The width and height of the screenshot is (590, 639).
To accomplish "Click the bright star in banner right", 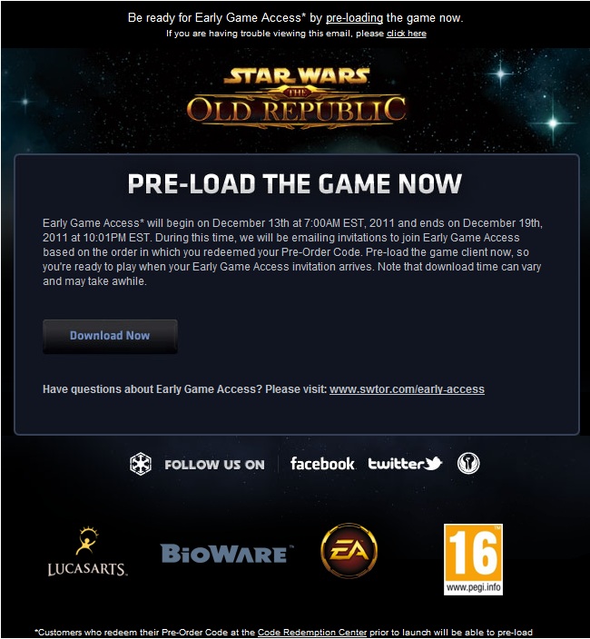I will [553, 123].
